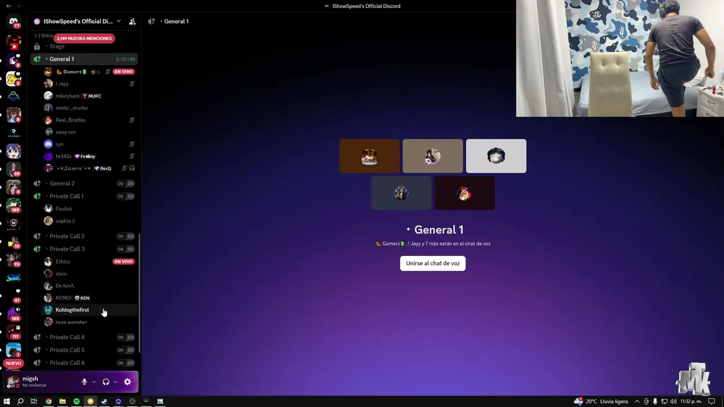Viewport: 724px width, 407px height.
Task: Select user KEMO! with KEN tag
Action: tap(89, 298)
